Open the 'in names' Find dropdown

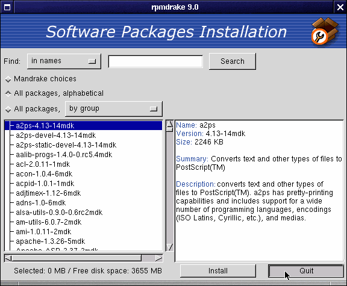[64, 61]
